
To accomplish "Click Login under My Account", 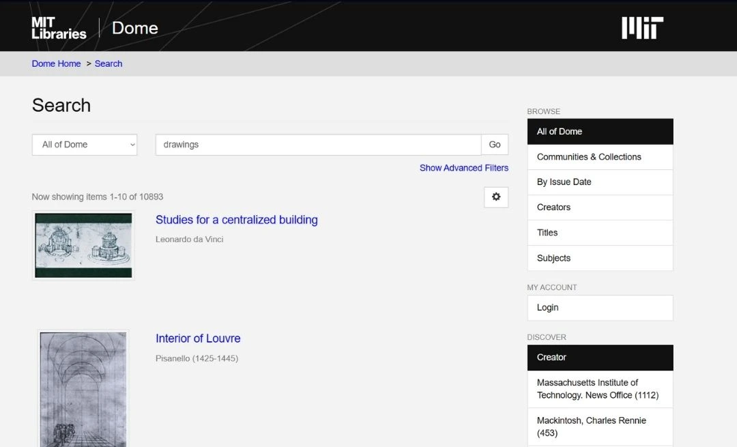I will coord(548,308).
